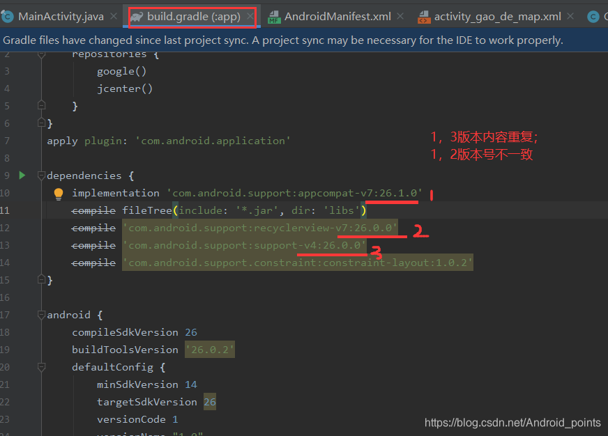
Task: Click fold end marker on line 6
Action: click(42, 123)
